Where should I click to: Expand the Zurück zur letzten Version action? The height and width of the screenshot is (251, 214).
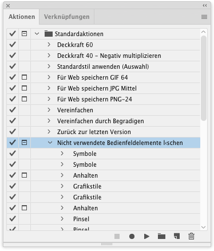(x=49, y=132)
